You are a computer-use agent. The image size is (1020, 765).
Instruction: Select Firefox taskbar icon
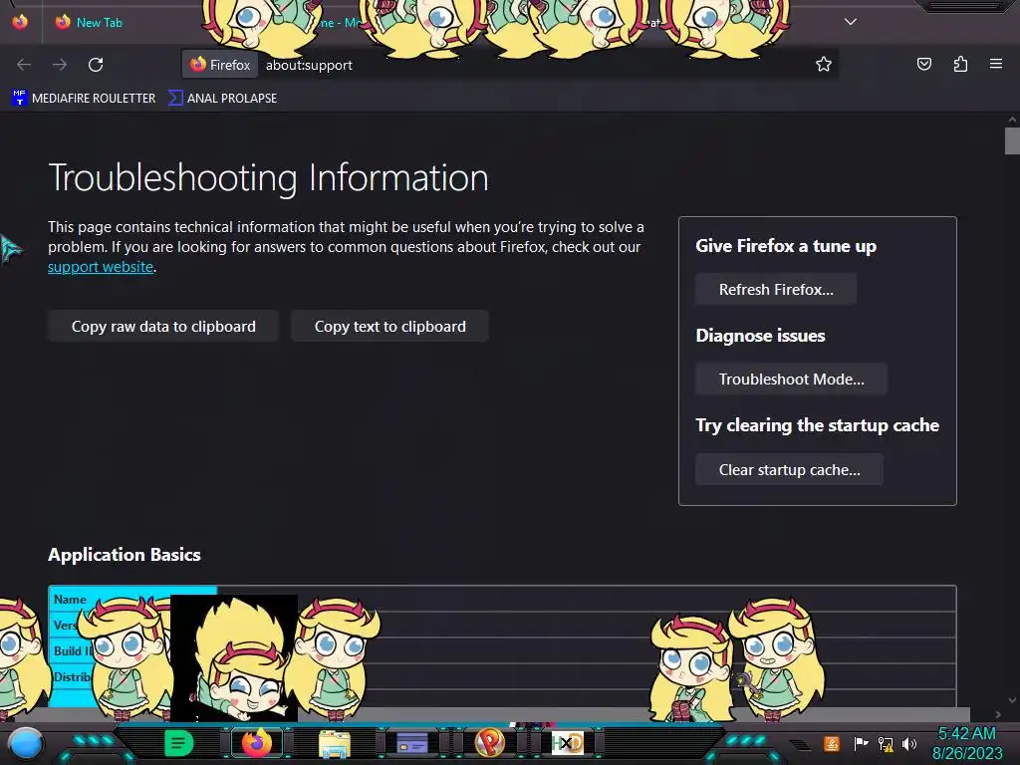[x=257, y=743]
